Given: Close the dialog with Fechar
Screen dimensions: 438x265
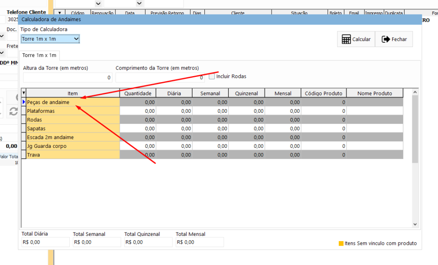Looking at the screenshot, I should (394, 39).
